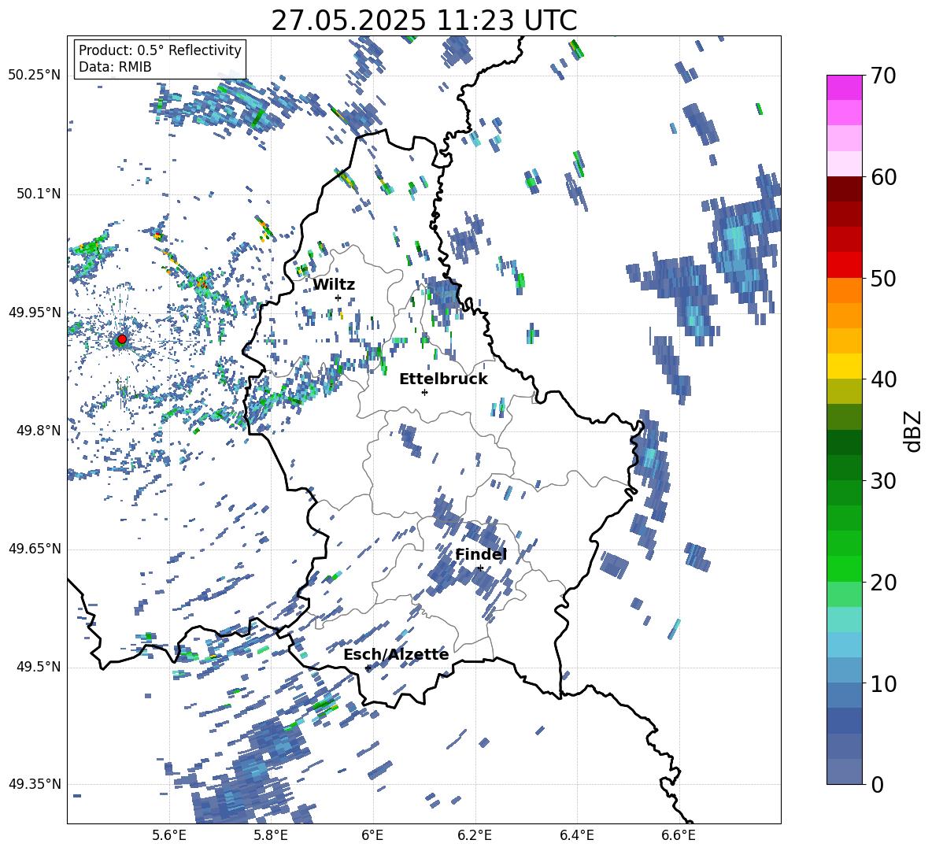The width and height of the screenshot is (932, 851).
Task: Click the 6°E longitude label
Action: coord(372,835)
